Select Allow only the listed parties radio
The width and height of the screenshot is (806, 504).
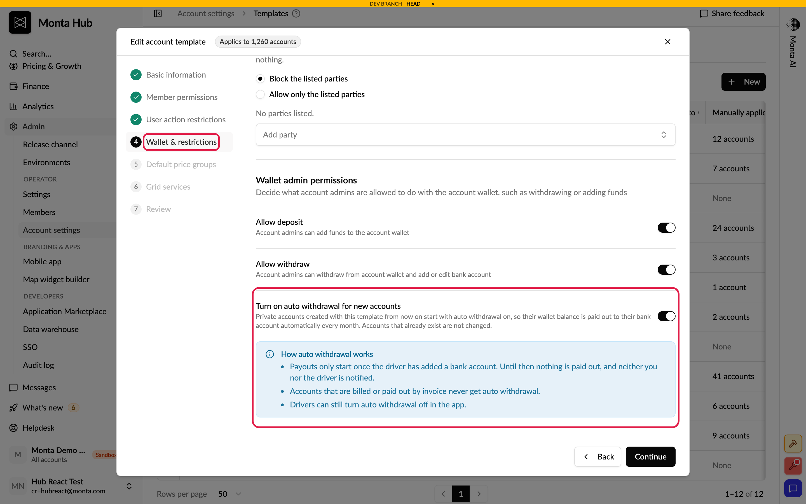[261, 95]
